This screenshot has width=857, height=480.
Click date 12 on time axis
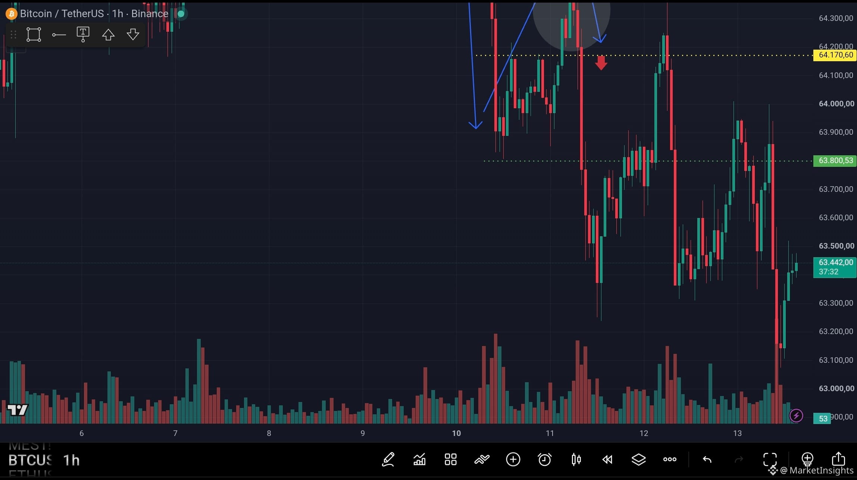pos(644,433)
